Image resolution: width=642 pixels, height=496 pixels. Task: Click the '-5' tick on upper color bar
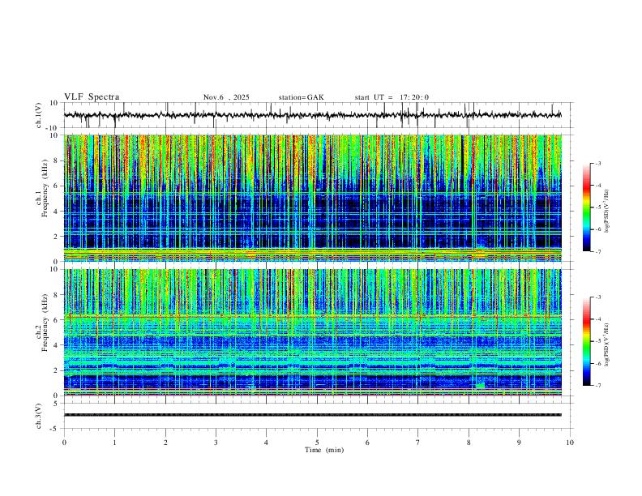[598, 207]
